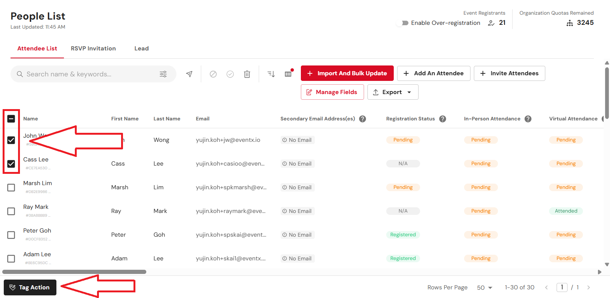
Task: Click the First Name column header
Action: pyautogui.click(x=125, y=119)
